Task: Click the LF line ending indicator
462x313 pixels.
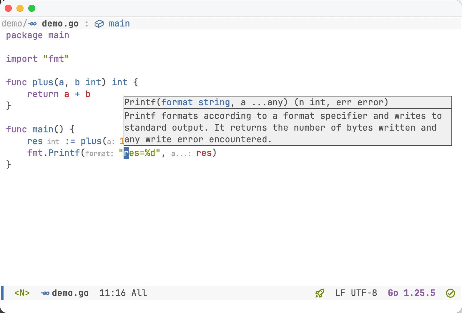Action: point(340,293)
